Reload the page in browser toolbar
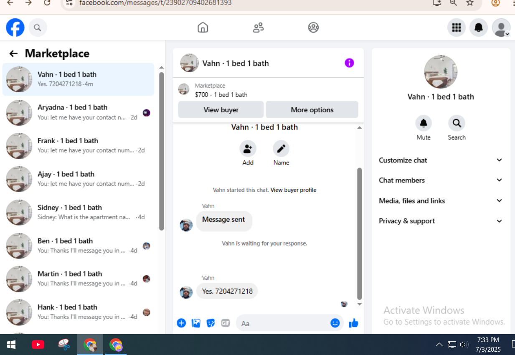The width and height of the screenshot is (515, 355). (47, 3)
